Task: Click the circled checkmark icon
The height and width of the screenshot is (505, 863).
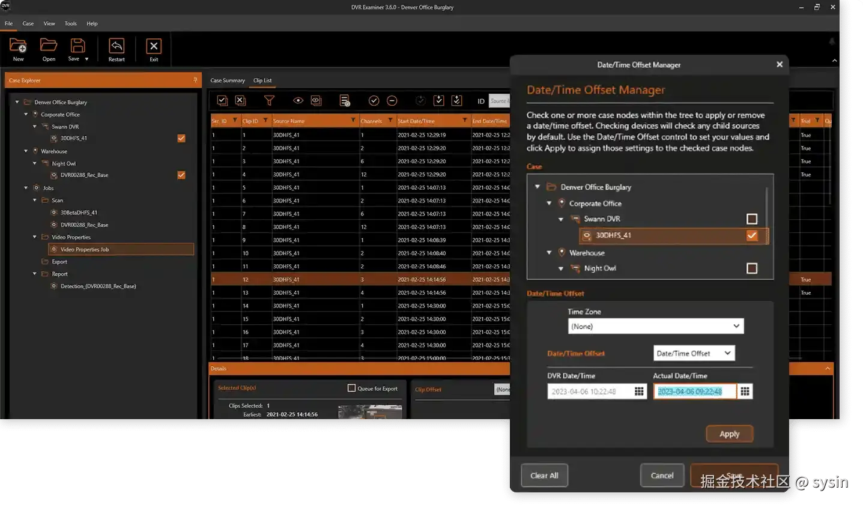Action: pos(374,100)
